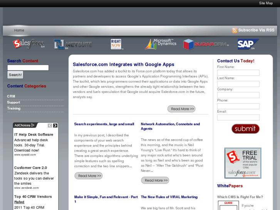Focus the Search Content text field
280x210 pixels.
pyautogui.click(x=28, y=67)
